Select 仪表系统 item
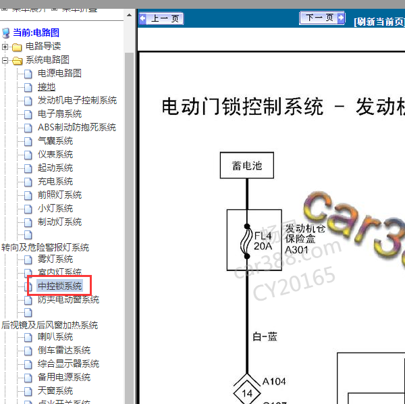 [55, 154]
